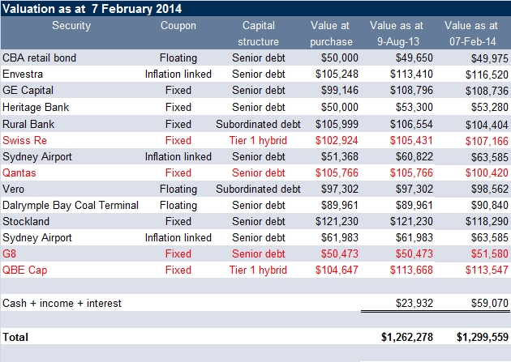This screenshot has width=511, height=362.
Task: Select the Capital structure column header
Action: tap(258, 33)
